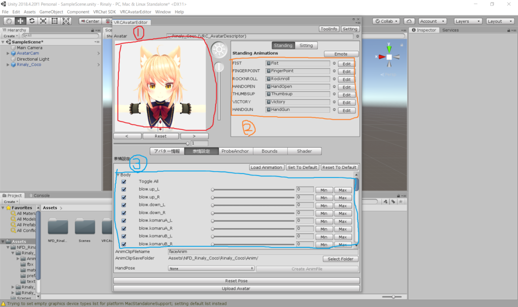Image resolution: width=518 pixels, height=307 pixels.
Task: Click the blendshape list vertical scrollbar
Action: click(357, 209)
